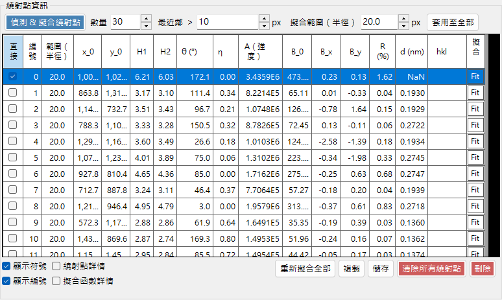Click the 儲存 button

click(381, 269)
